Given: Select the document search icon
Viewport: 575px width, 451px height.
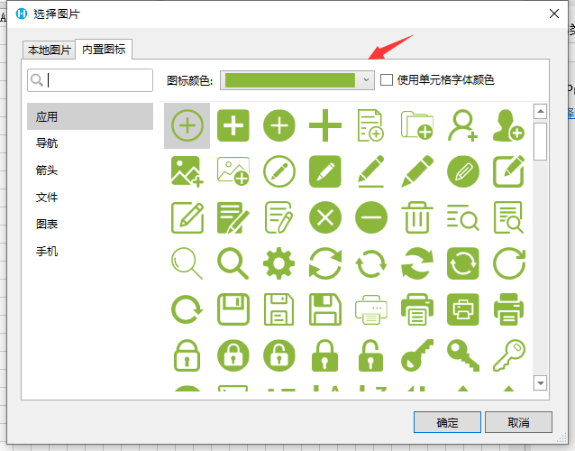Looking at the screenshot, I should pyautogui.click(x=508, y=217).
